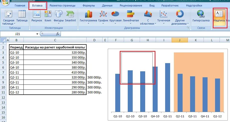This screenshot has height=122, width=230.
Task: Select column J header
Action: pos(180,40)
